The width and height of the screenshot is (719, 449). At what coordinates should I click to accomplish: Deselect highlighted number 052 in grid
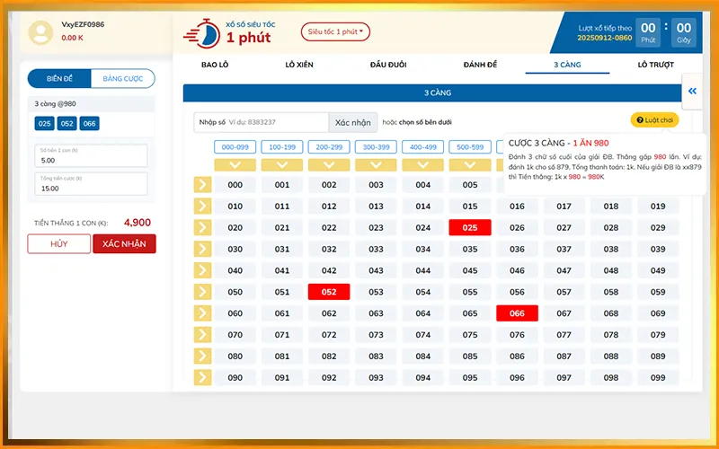[329, 292]
